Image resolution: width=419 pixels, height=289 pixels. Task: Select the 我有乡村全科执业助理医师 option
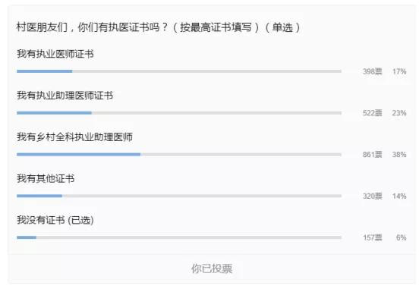(74, 137)
